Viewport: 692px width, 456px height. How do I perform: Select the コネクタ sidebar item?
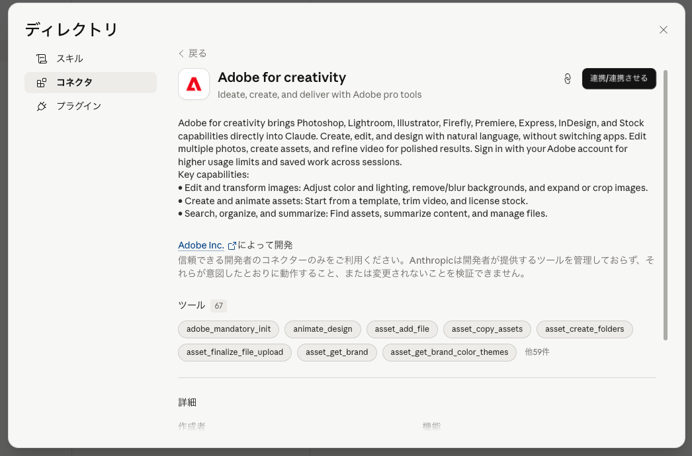pyautogui.click(x=91, y=83)
